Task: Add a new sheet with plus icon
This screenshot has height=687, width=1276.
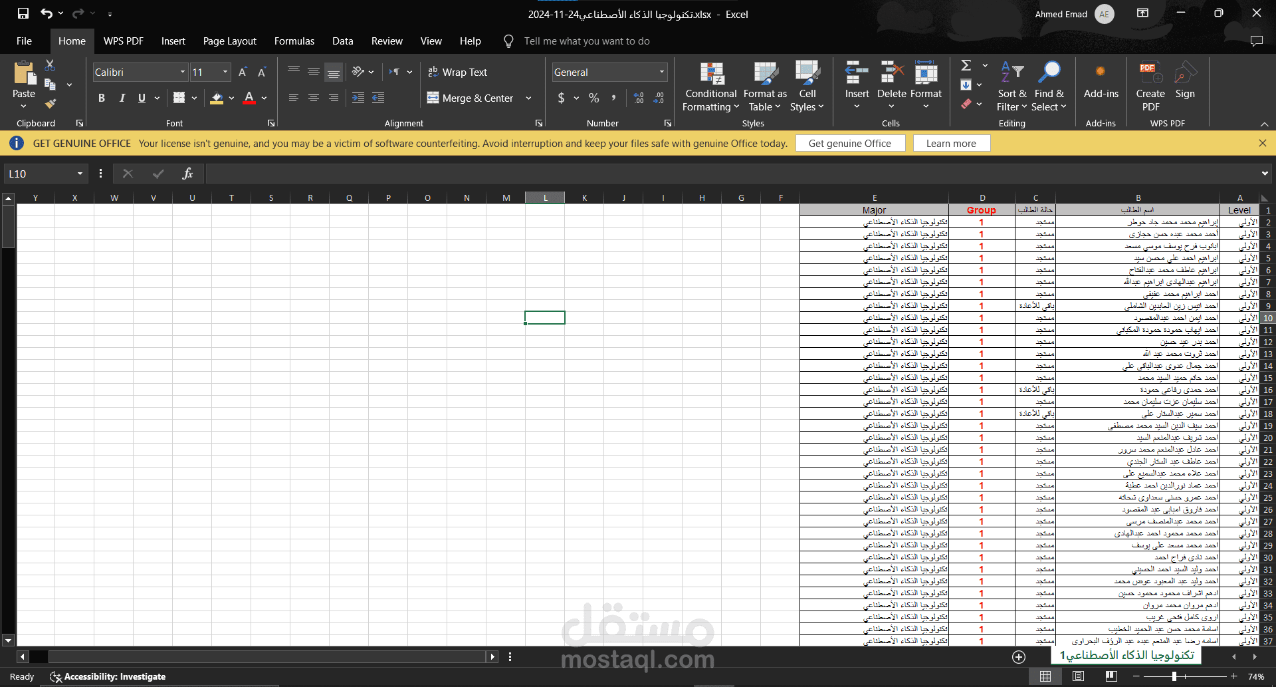Action: pos(1019,657)
